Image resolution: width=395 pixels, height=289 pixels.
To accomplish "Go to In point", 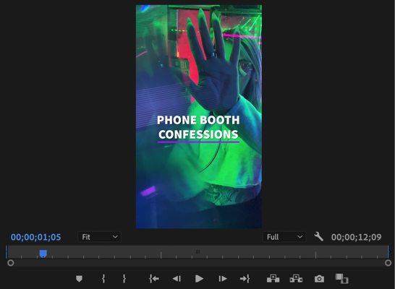I will pyautogui.click(x=154, y=279).
